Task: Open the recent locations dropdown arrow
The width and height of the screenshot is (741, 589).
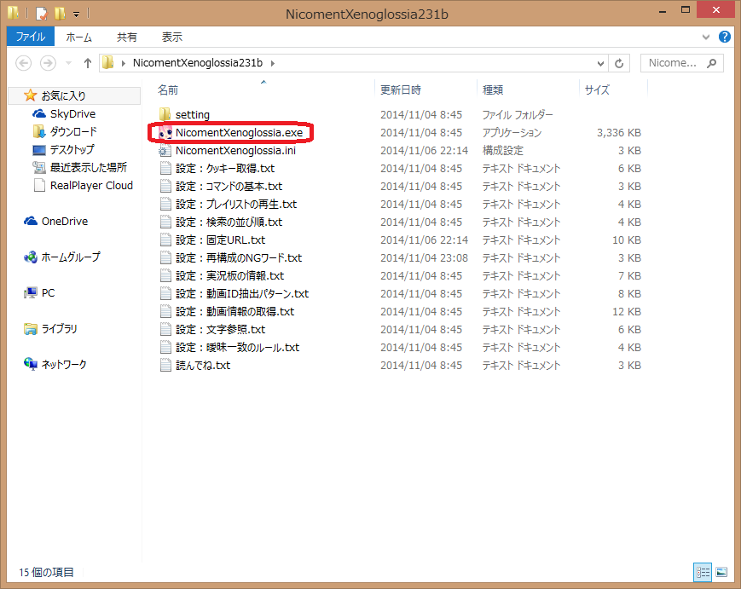Action: pyautogui.click(x=67, y=62)
